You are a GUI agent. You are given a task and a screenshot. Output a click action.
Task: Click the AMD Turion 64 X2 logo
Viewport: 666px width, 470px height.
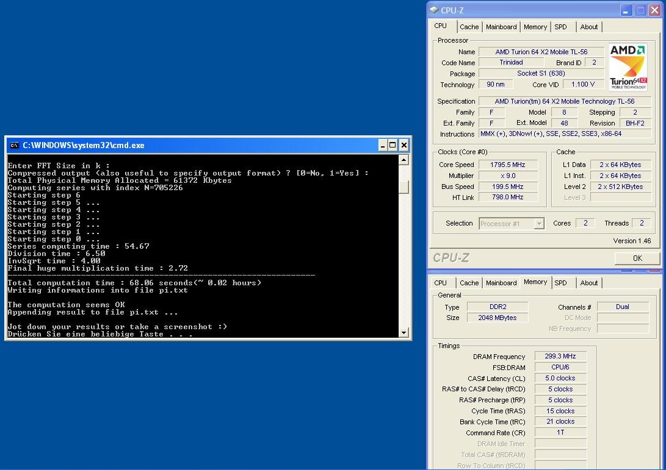coord(628,67)
